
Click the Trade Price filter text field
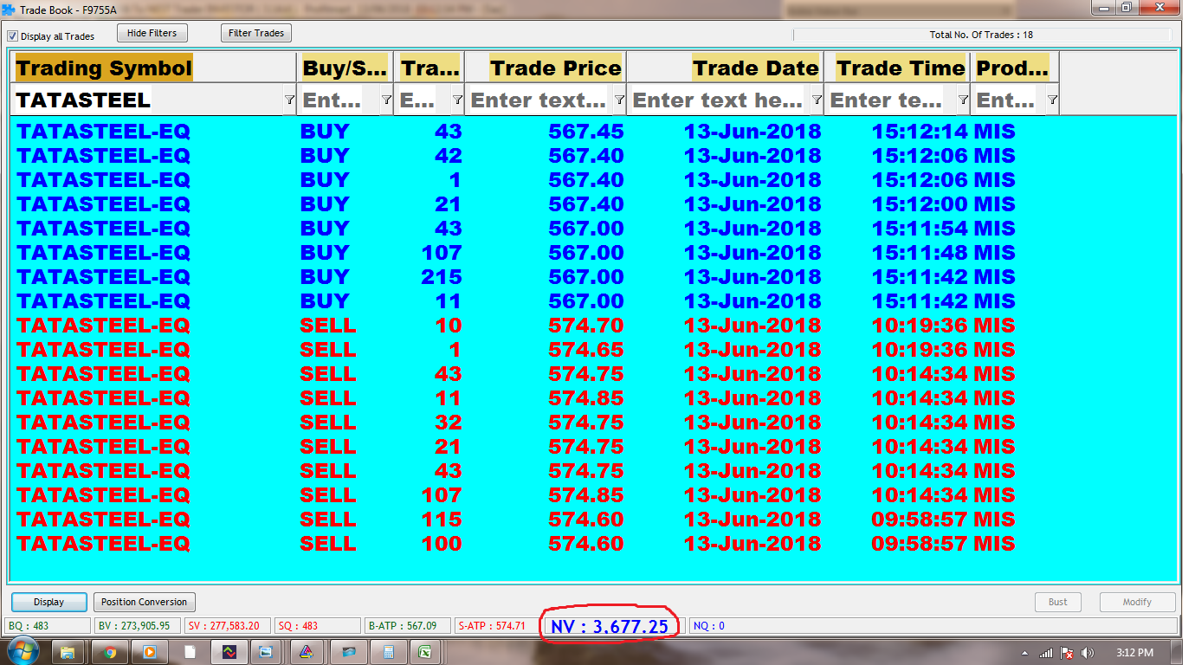[539, 100]
